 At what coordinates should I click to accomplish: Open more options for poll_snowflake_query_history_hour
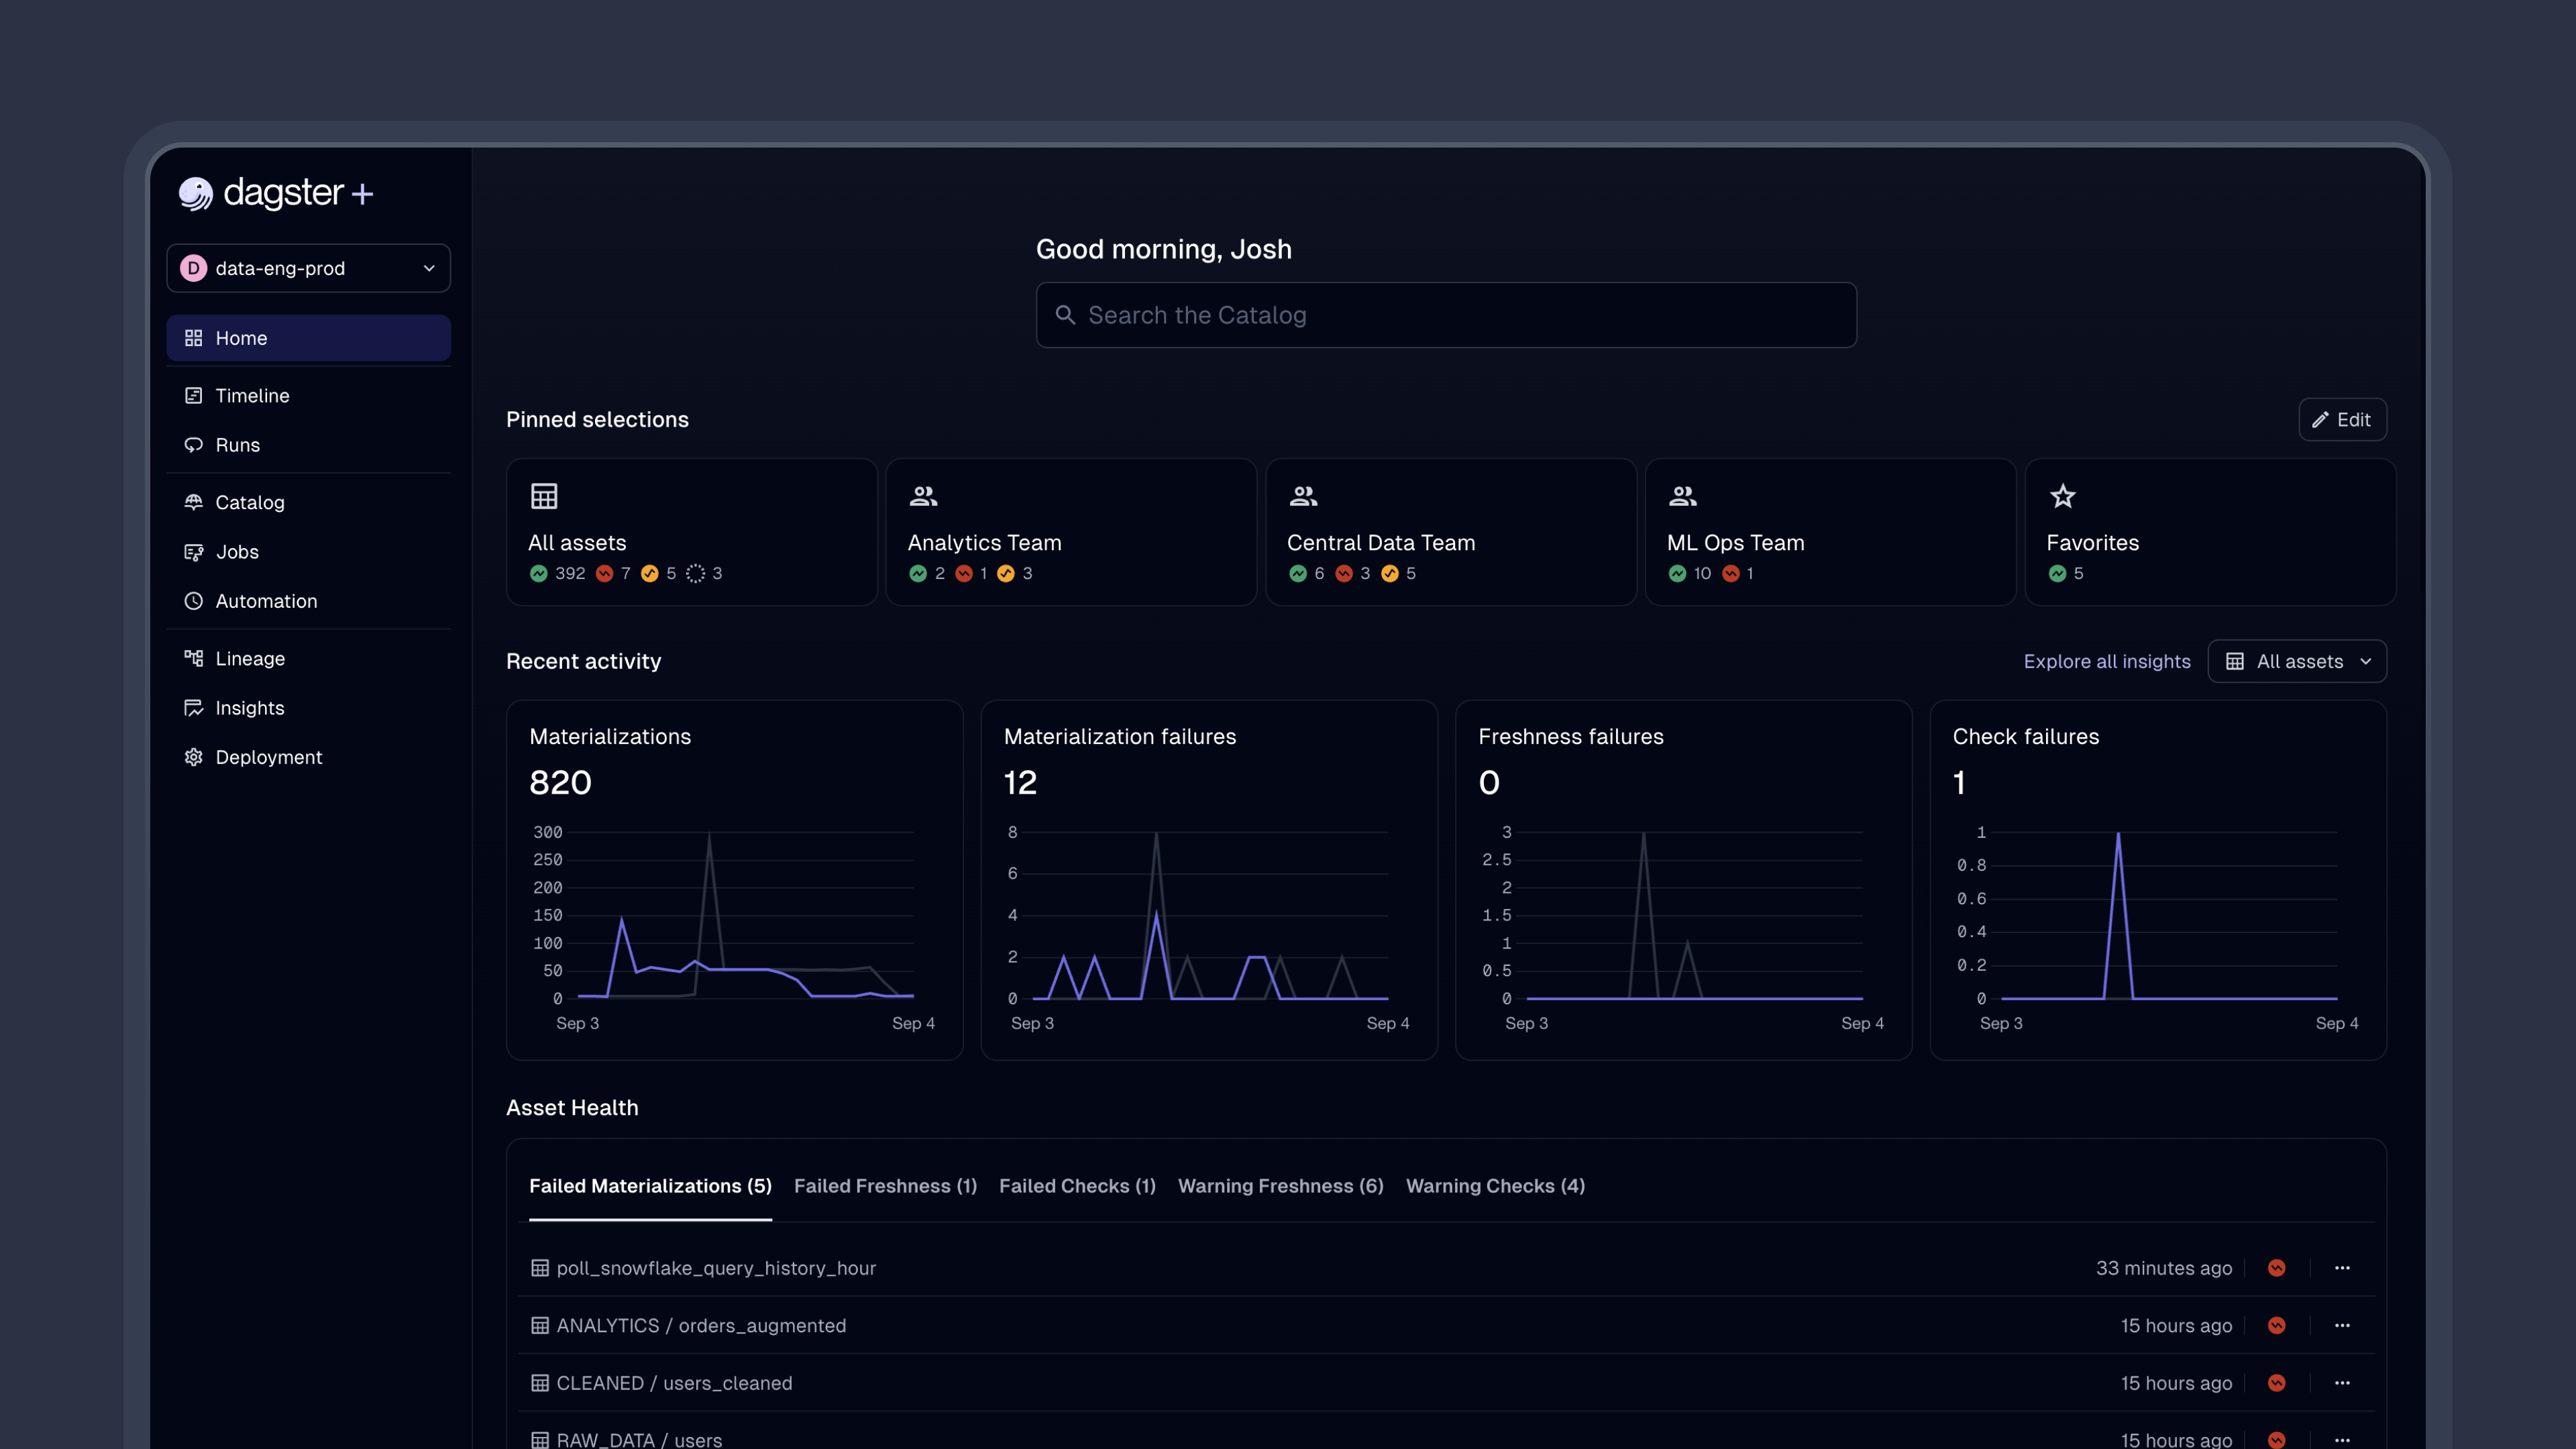[x=2342, y=1268]
